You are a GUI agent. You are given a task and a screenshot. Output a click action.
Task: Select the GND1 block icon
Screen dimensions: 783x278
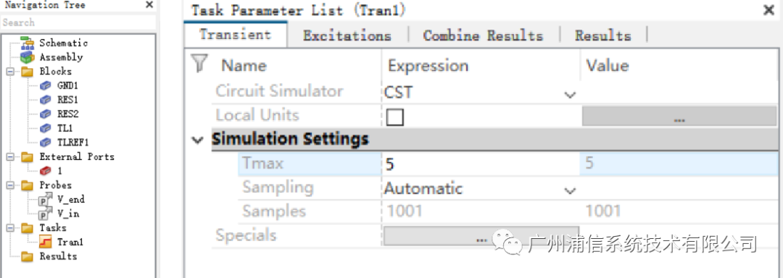[46, 85]
